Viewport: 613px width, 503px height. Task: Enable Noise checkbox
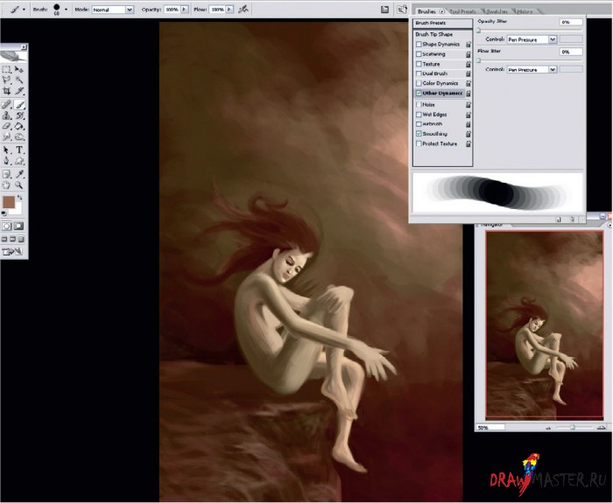click(x=419, y=105)
